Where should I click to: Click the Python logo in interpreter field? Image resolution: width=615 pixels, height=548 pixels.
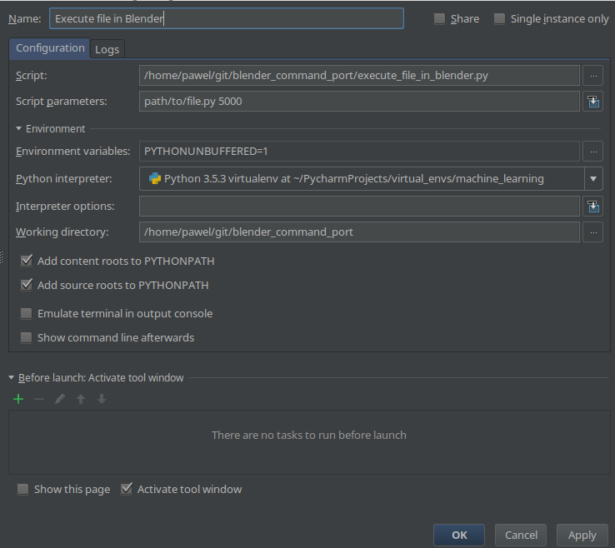click(155, 179)
